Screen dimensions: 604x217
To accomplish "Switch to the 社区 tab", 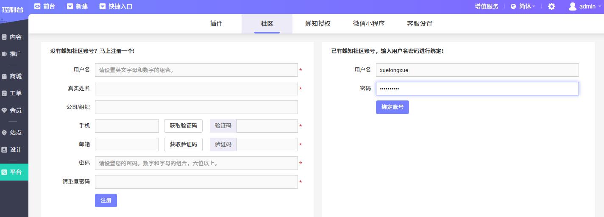I will point(267,24).
